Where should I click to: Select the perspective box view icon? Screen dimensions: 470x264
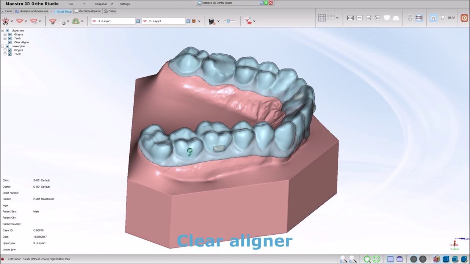point(399,259)
